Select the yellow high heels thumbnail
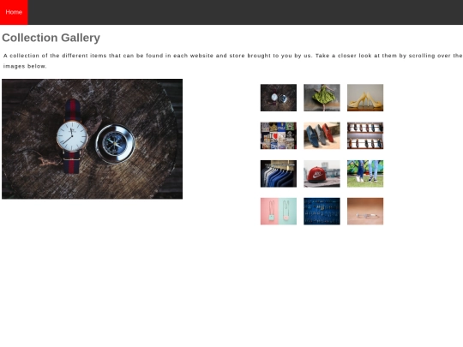 pos(365,98)
